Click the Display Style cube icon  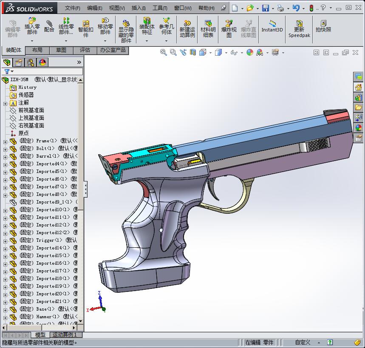click(x=218, y=52)
